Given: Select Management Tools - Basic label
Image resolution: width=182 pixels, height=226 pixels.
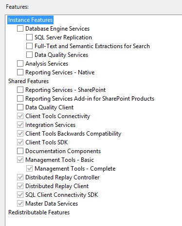Looking at the screenshot, I should point(59,160).
